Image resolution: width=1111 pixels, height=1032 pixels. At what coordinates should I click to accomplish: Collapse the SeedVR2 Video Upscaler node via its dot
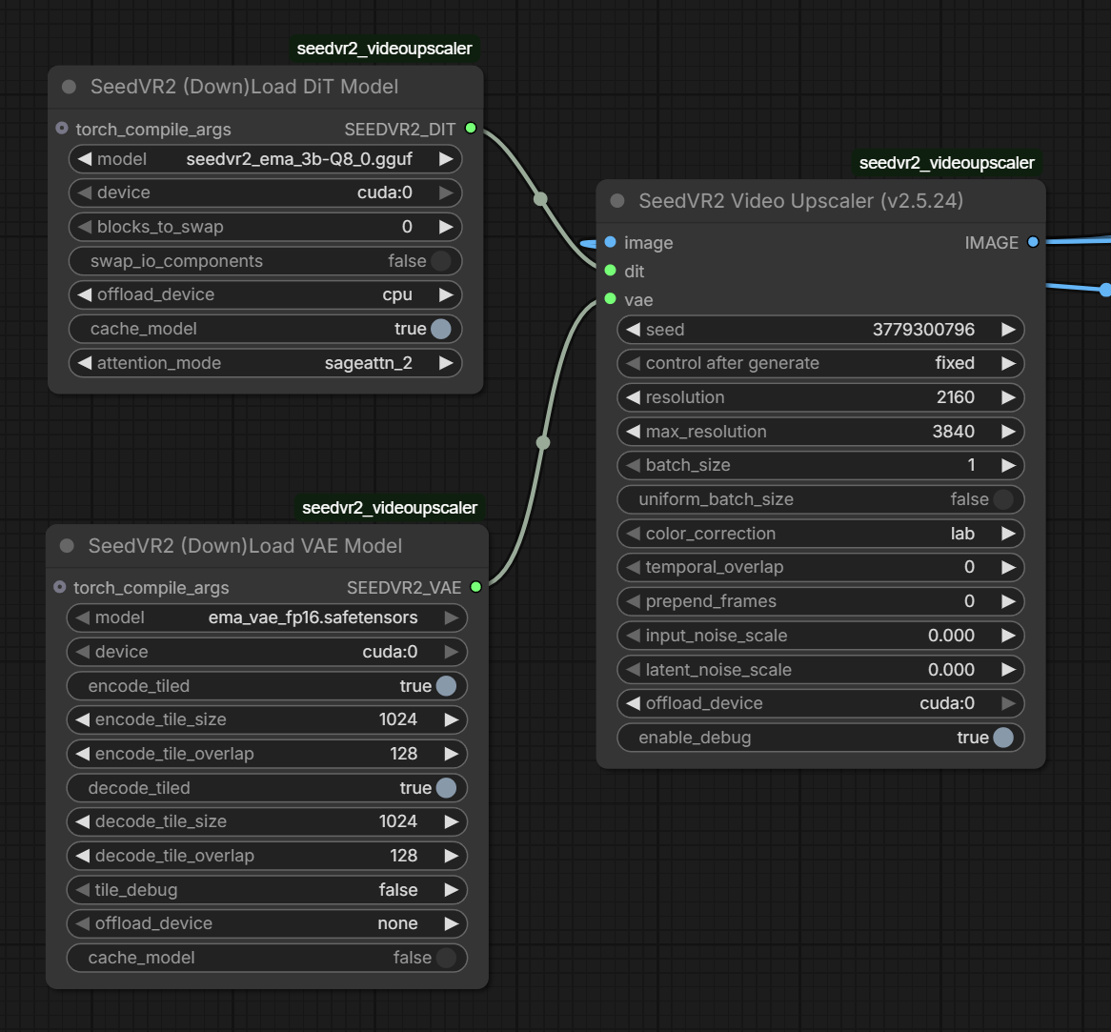[617, 201]
